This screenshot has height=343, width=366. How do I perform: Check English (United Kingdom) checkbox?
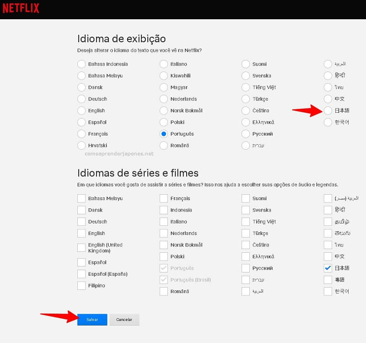pos(81,248)
